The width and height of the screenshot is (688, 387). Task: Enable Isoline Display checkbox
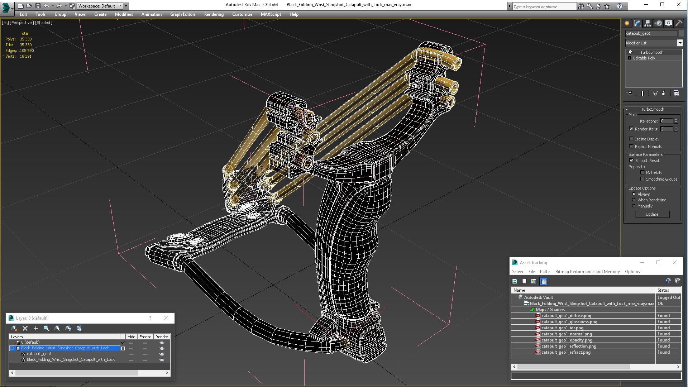631,139
